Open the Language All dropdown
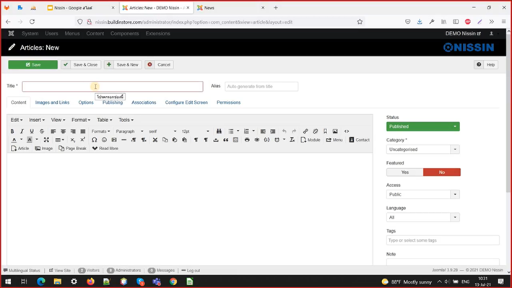 [x=423, y=217]
